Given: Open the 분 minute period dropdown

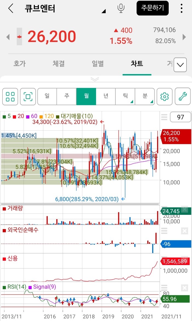Looking at the screenshot, I should [x=145, y=96].
